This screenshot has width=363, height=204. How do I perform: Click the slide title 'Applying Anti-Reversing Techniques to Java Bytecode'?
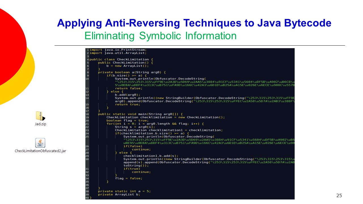(x=194, y=23)
